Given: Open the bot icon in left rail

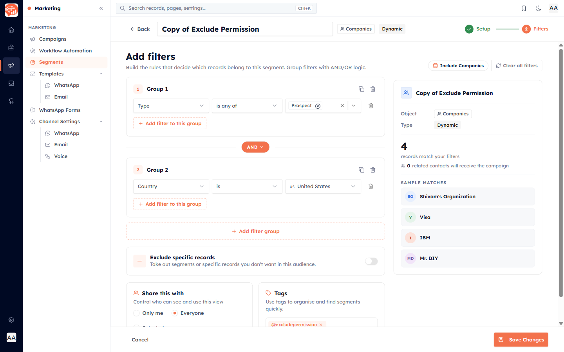Looking at the screenshot, I should click(x=11, y=101).
